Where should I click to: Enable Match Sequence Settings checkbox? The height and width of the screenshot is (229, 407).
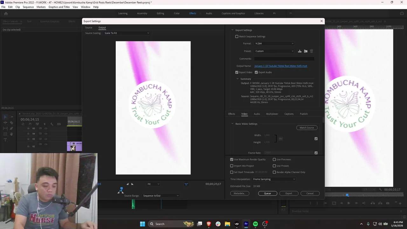(x=237, y=37)
